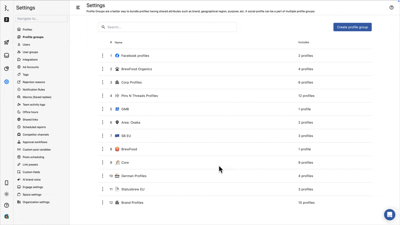The width and height of the screenshot is (400, 225).
Task: Open the Reports pie chart icon
Action: pos(7,69)
